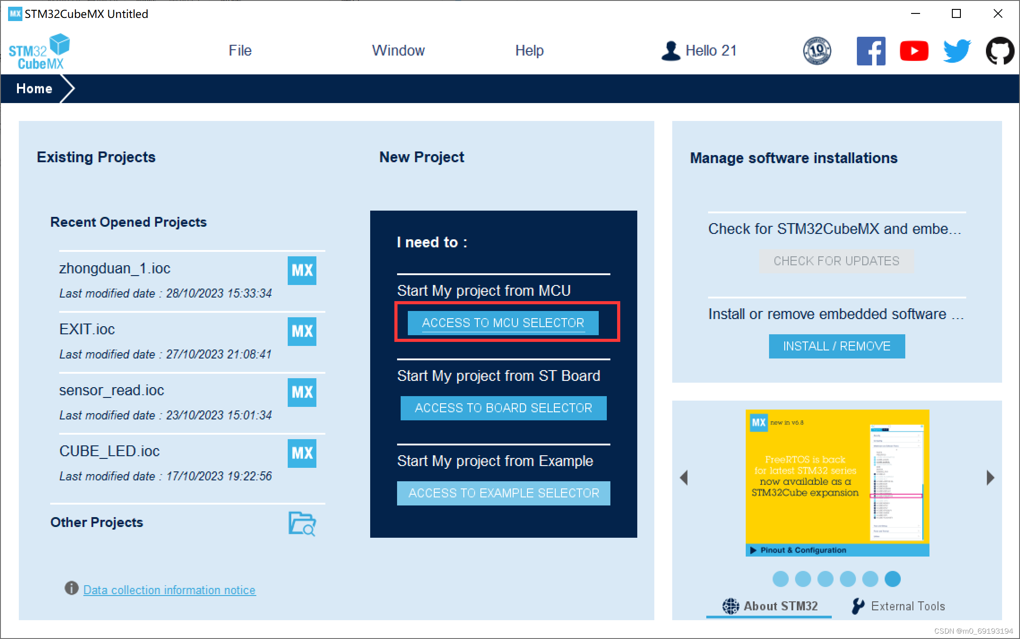Go to the Home breadcrumb
Screen dimensions: 1020x639
(34, 88)
